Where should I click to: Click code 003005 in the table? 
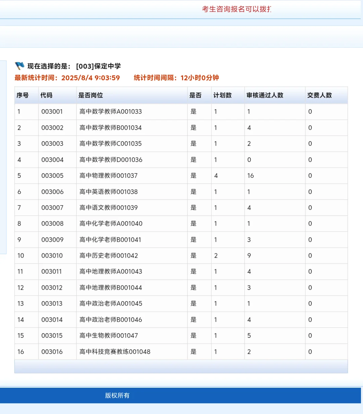point(52,176)
